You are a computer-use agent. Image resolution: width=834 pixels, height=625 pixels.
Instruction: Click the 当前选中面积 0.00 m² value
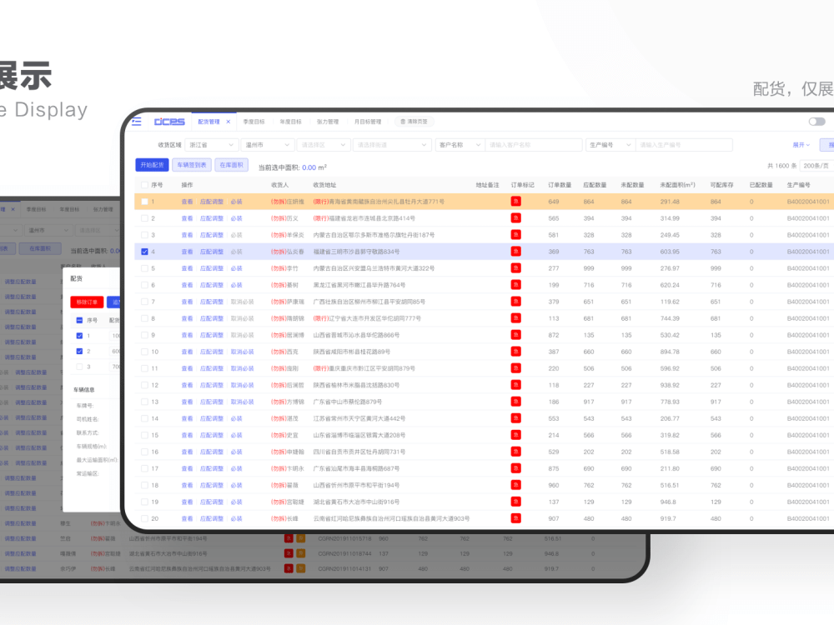point(314,167)
